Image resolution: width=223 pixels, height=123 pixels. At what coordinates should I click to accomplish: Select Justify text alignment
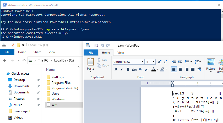(193, 69)
